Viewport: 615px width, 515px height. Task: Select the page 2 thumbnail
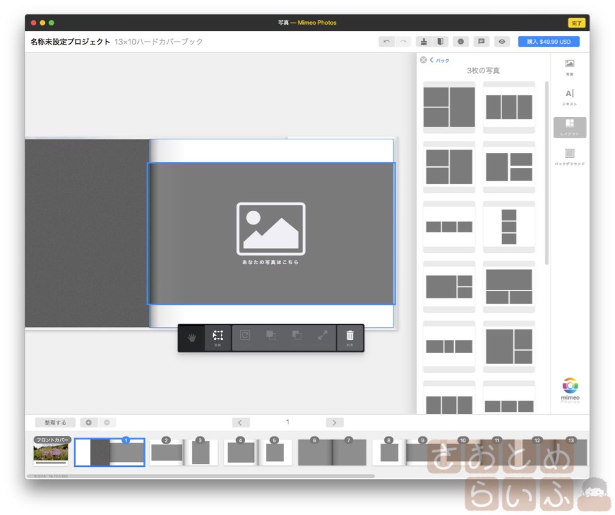167,453
